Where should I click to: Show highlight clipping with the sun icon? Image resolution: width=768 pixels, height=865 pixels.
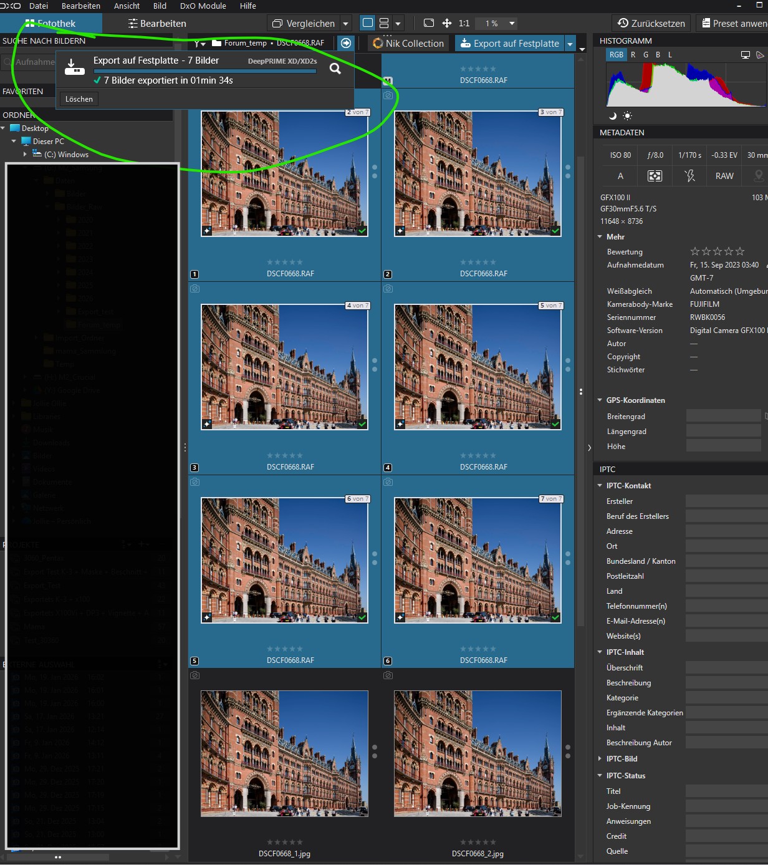click(x=627, y=116)
